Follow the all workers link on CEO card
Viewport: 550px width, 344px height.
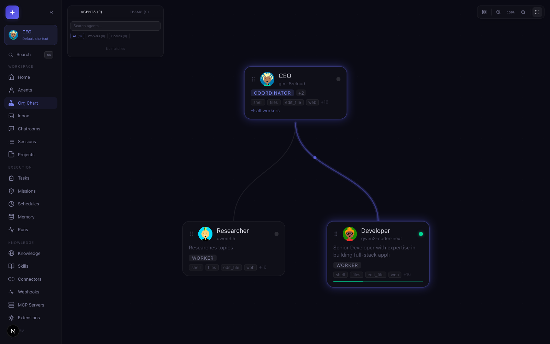pos(265,110)
